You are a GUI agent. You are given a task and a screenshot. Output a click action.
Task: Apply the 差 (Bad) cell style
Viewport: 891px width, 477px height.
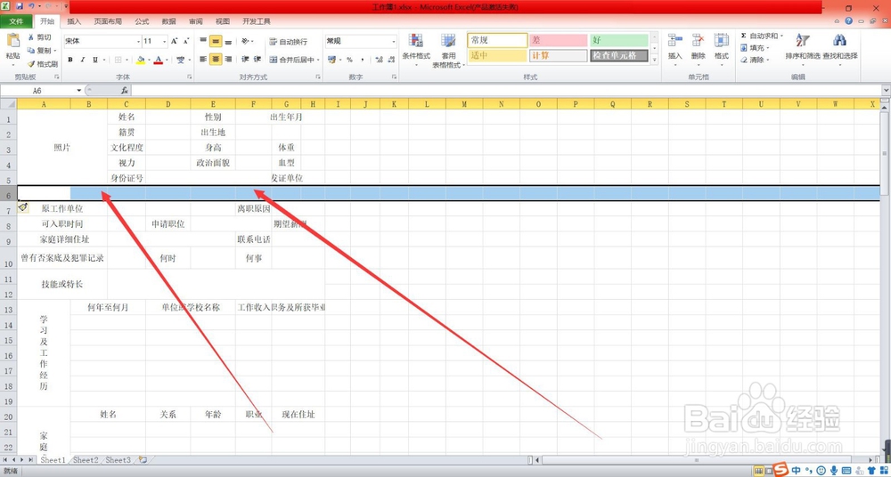pyautogui.click(x=559, y=40)
